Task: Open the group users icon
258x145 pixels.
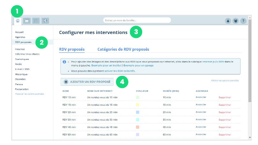Action: [x=236, y=21]
